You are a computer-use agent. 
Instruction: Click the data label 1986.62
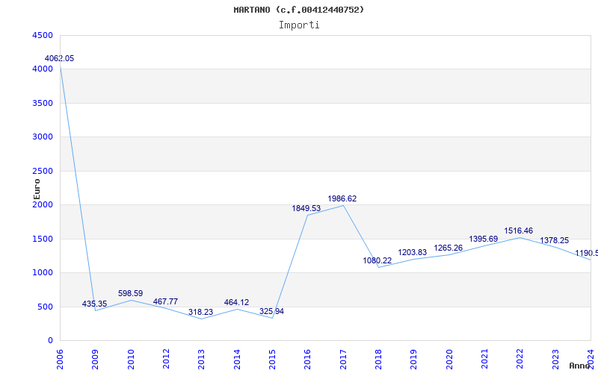point(342,198)
